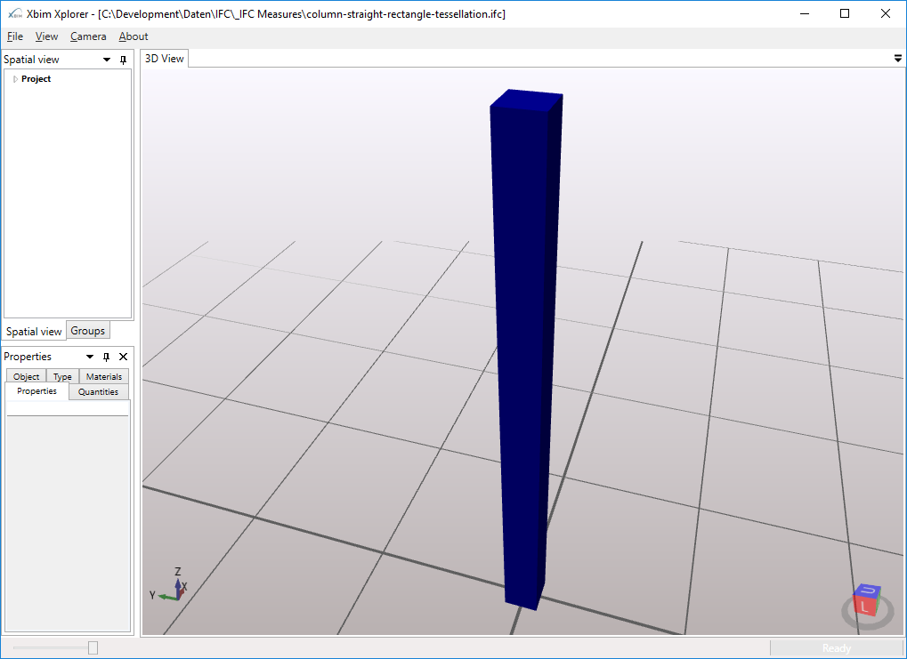Expand the Project tree node
The height and width of the screenshot is (659, 907).
[x=13, y=78]
